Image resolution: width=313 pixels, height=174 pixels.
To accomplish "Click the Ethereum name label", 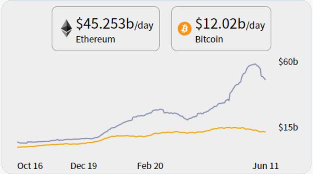I will [96, 39].
